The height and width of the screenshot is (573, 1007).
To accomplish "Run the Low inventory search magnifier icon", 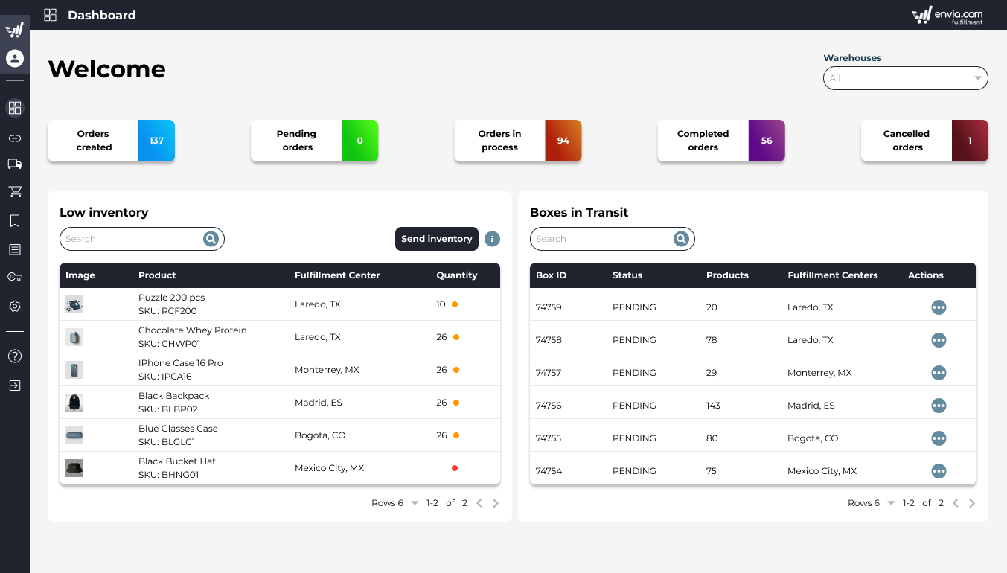I will (211, 238).
